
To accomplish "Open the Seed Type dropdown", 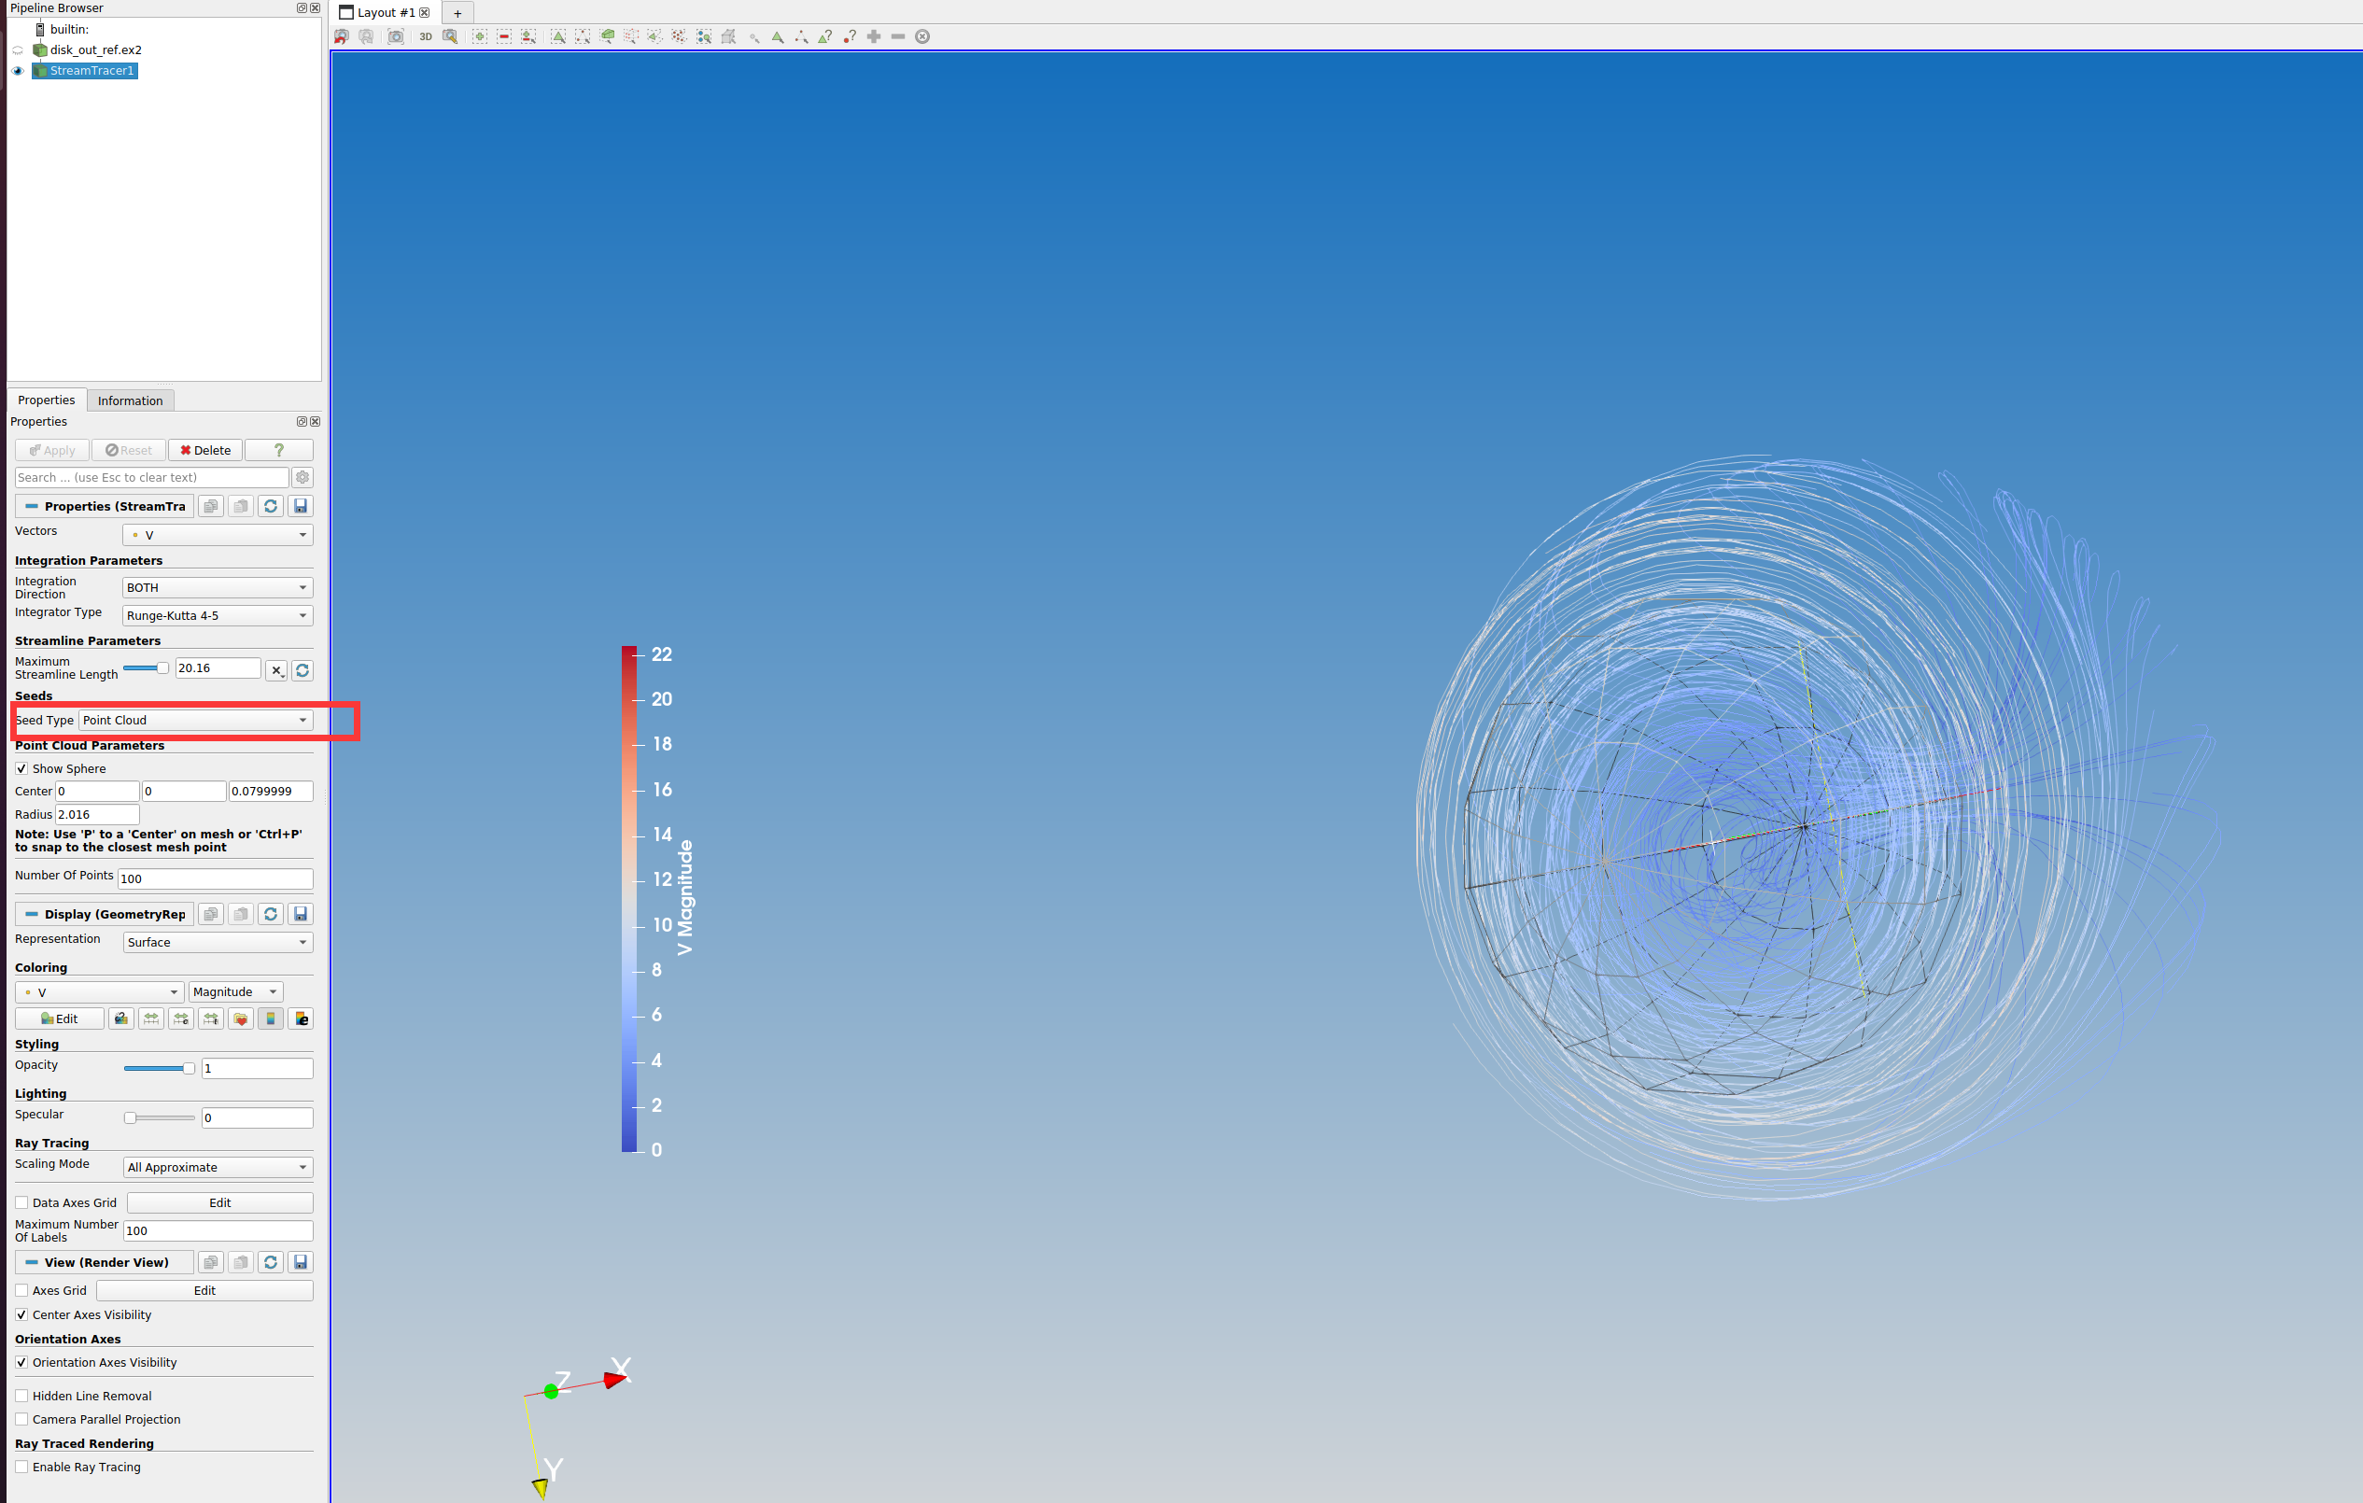I will click(194, 719).
